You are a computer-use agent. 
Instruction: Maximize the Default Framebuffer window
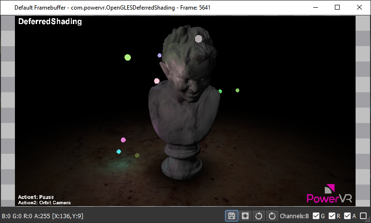tap(337, 7)
